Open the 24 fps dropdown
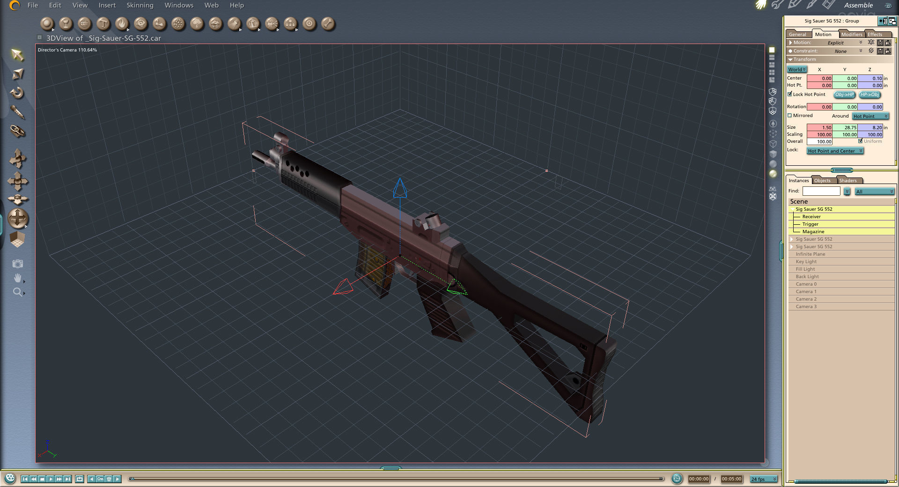The height and width of the screenshot is (487, 899). point(764,479)
